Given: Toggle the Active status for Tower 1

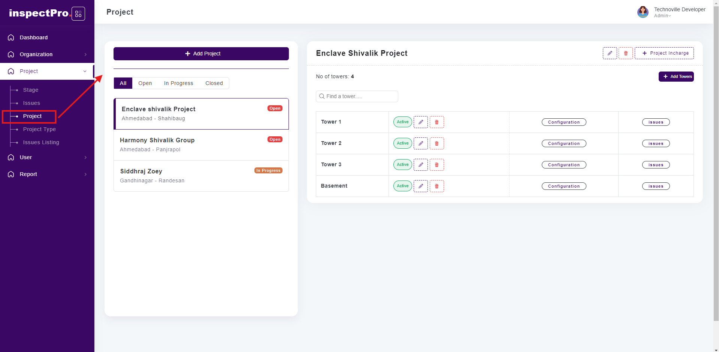Looking at the screenshot, I should (402, 122).
